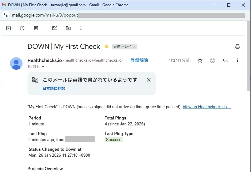
Task: Delete the email with the trash icon
Action: (36, 28)
